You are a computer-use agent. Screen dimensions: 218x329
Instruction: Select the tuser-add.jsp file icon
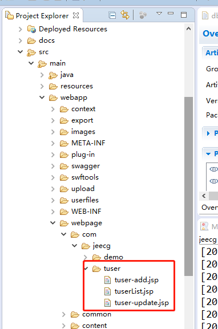point(107,280)
